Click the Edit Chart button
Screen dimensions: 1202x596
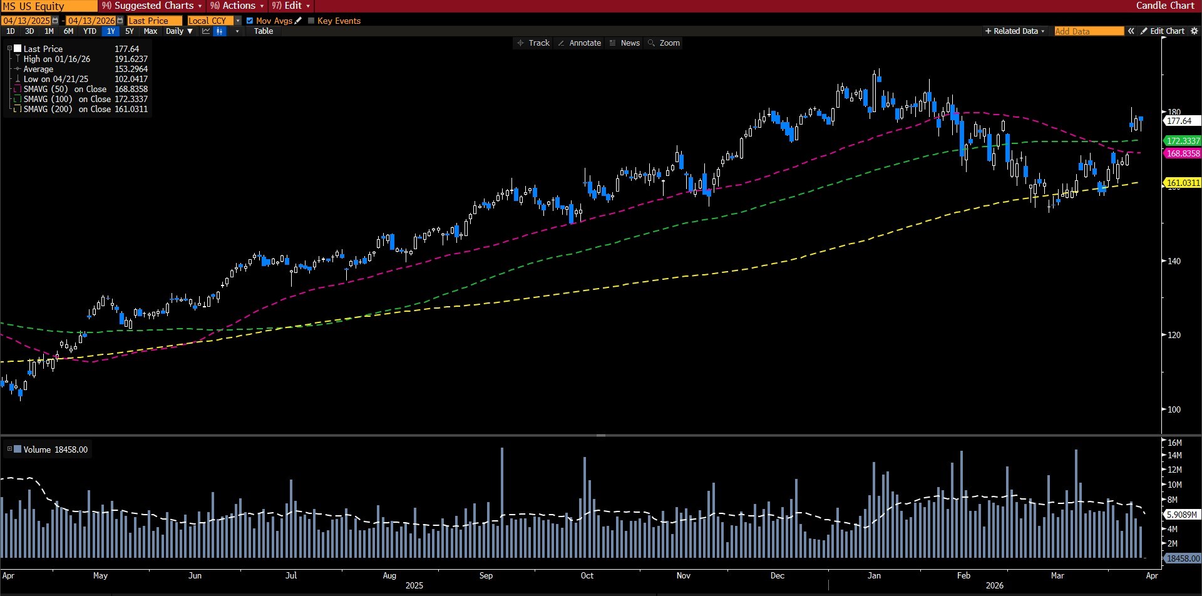click(x=1163, y=31)
